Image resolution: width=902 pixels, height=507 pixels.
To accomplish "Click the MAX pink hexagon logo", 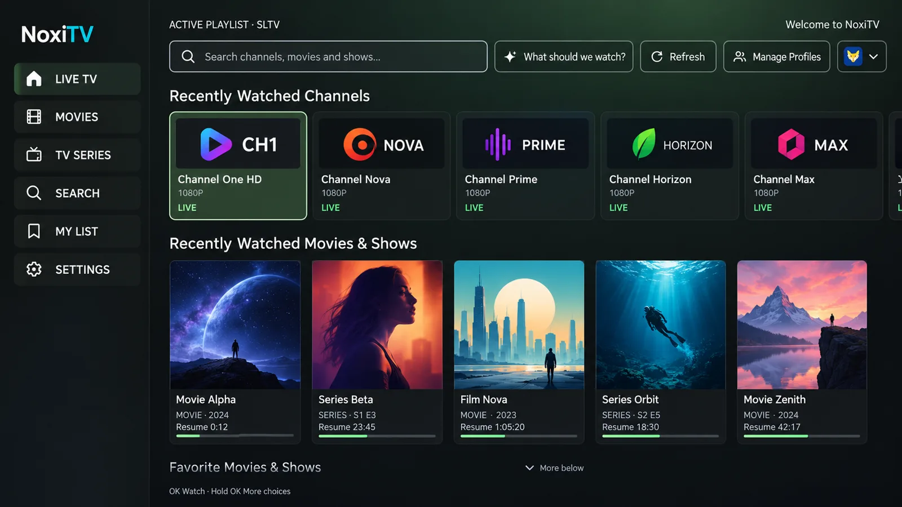I will click(791, 145).
